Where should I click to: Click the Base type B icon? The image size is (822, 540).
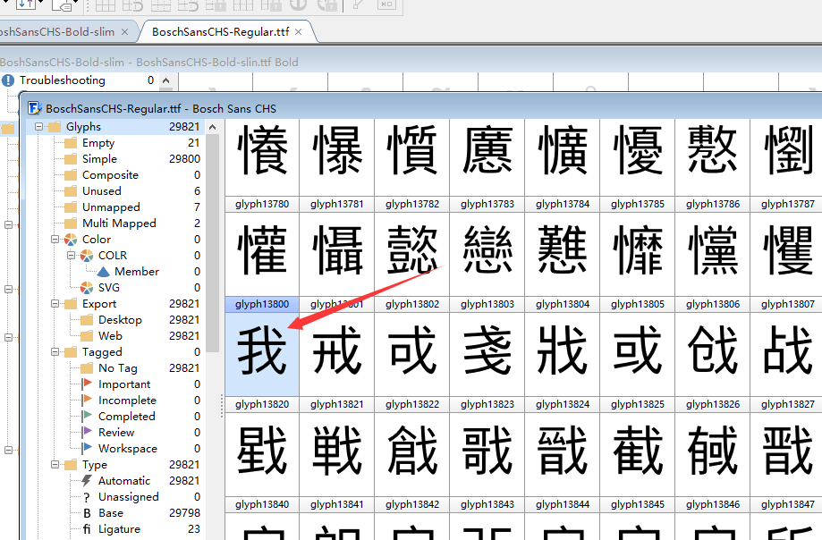pyautogui.click(x=87, y=513)
